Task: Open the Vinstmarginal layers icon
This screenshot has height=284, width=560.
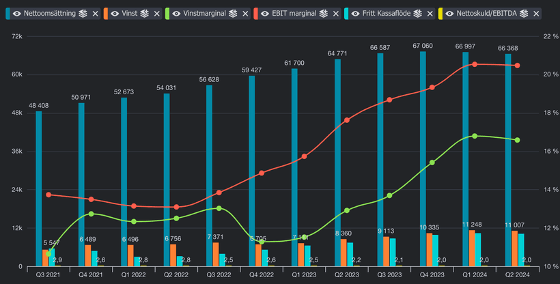Action: tap(232, 14)
